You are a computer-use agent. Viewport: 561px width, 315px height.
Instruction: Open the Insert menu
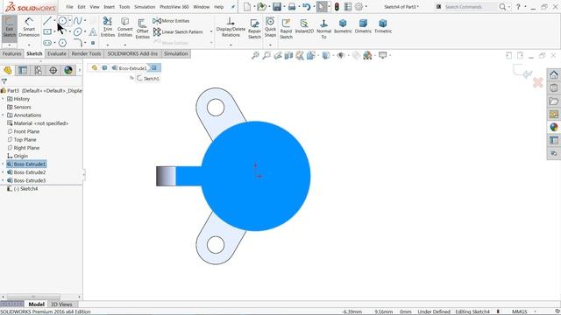click(109, 7)
